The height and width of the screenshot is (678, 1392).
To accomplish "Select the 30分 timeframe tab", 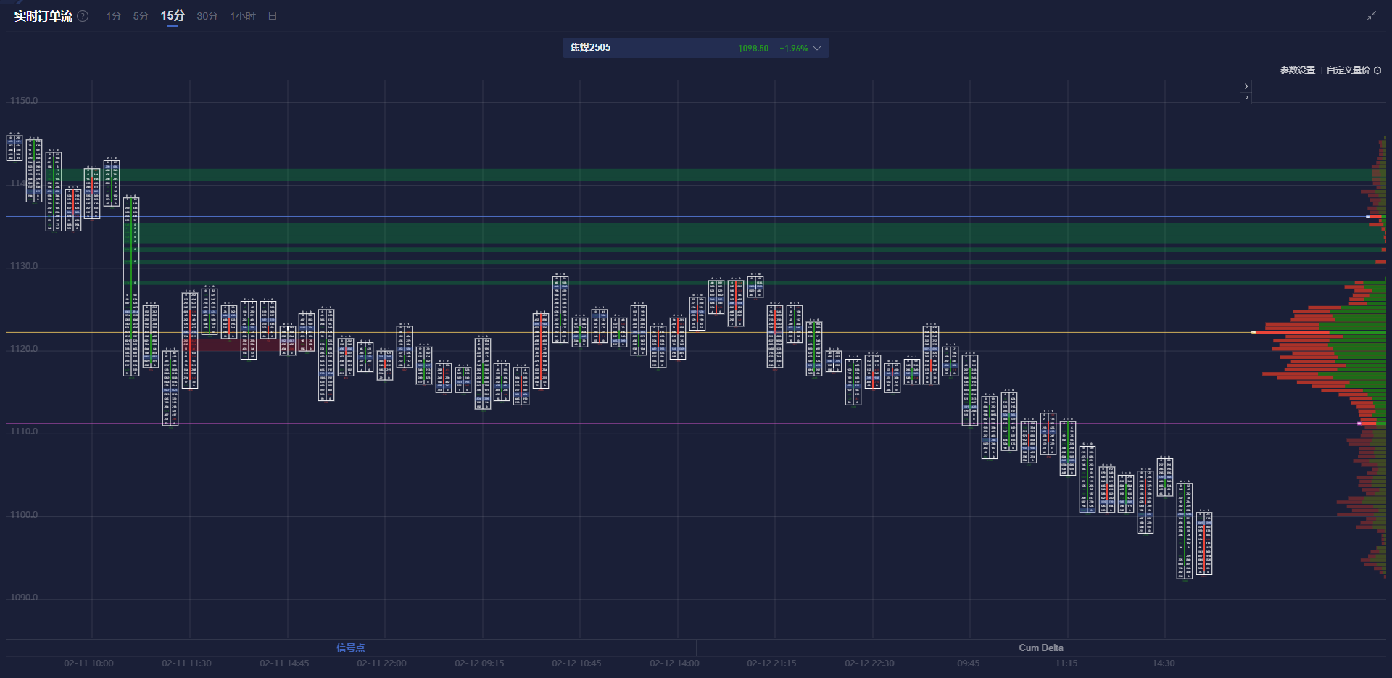I will (x=207, y=16).
